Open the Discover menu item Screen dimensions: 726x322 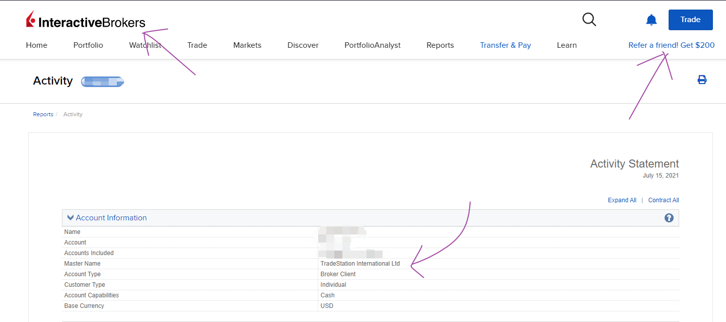[303, 45]
